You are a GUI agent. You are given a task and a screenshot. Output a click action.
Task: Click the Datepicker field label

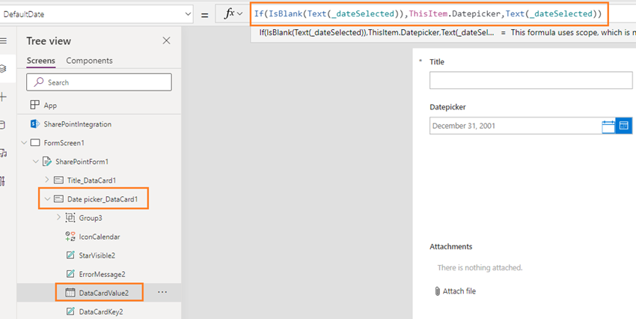[447, 107]
